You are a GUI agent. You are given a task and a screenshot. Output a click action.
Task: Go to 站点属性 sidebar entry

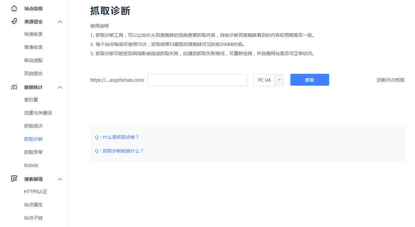(x=33, y=205)
